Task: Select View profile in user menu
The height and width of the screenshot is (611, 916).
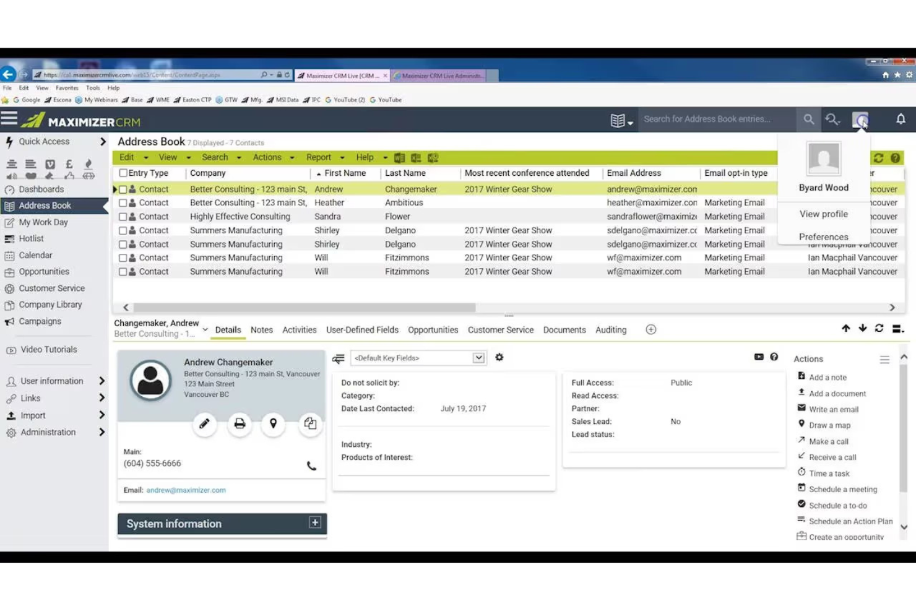Action: [x=823, y=214]
